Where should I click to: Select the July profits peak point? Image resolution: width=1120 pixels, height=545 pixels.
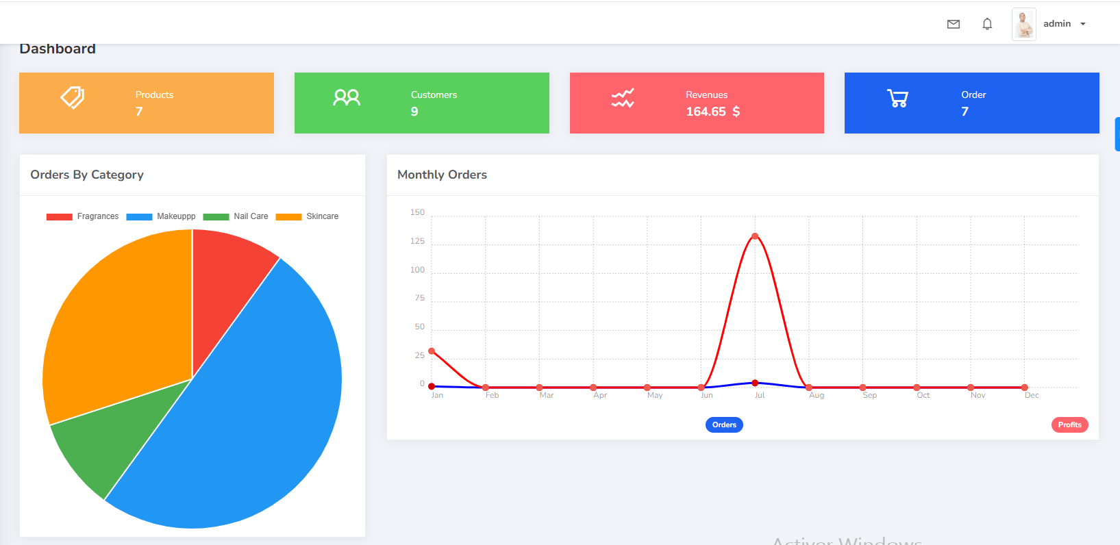(755, 236)
